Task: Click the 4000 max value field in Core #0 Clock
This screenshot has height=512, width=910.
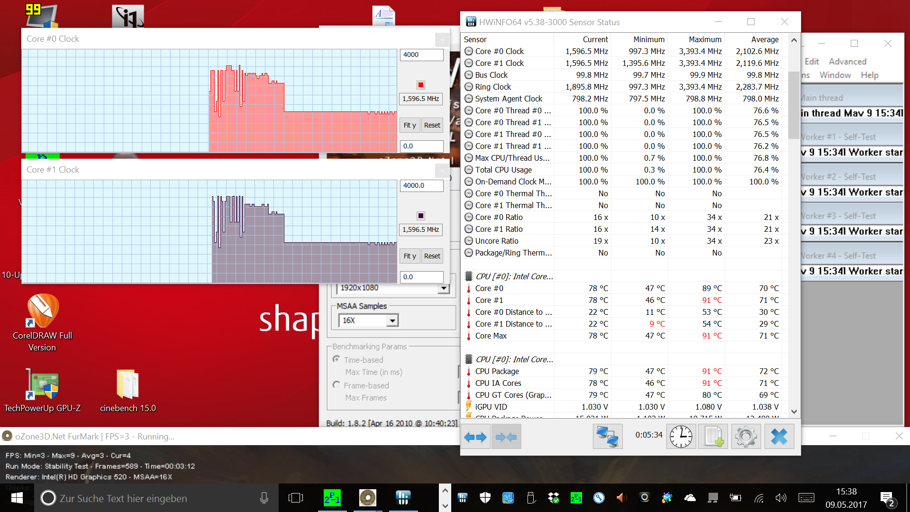Action: point(421,55)
